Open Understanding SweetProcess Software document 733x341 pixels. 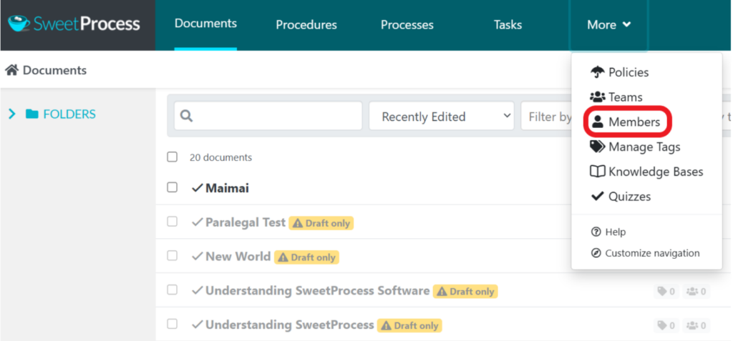click(x=317, y=290)
